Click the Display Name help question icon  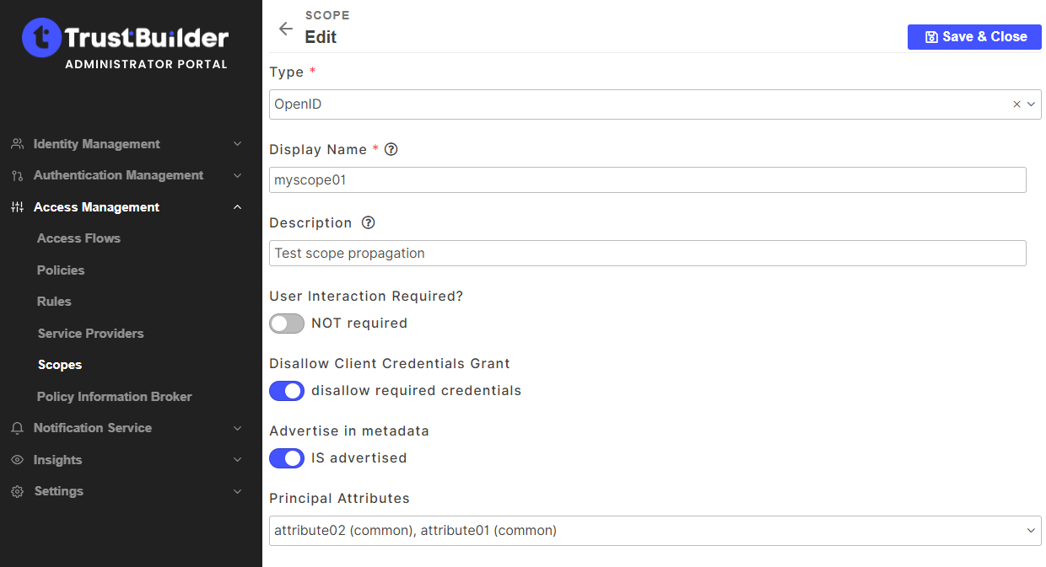click(x=391, y=149)
